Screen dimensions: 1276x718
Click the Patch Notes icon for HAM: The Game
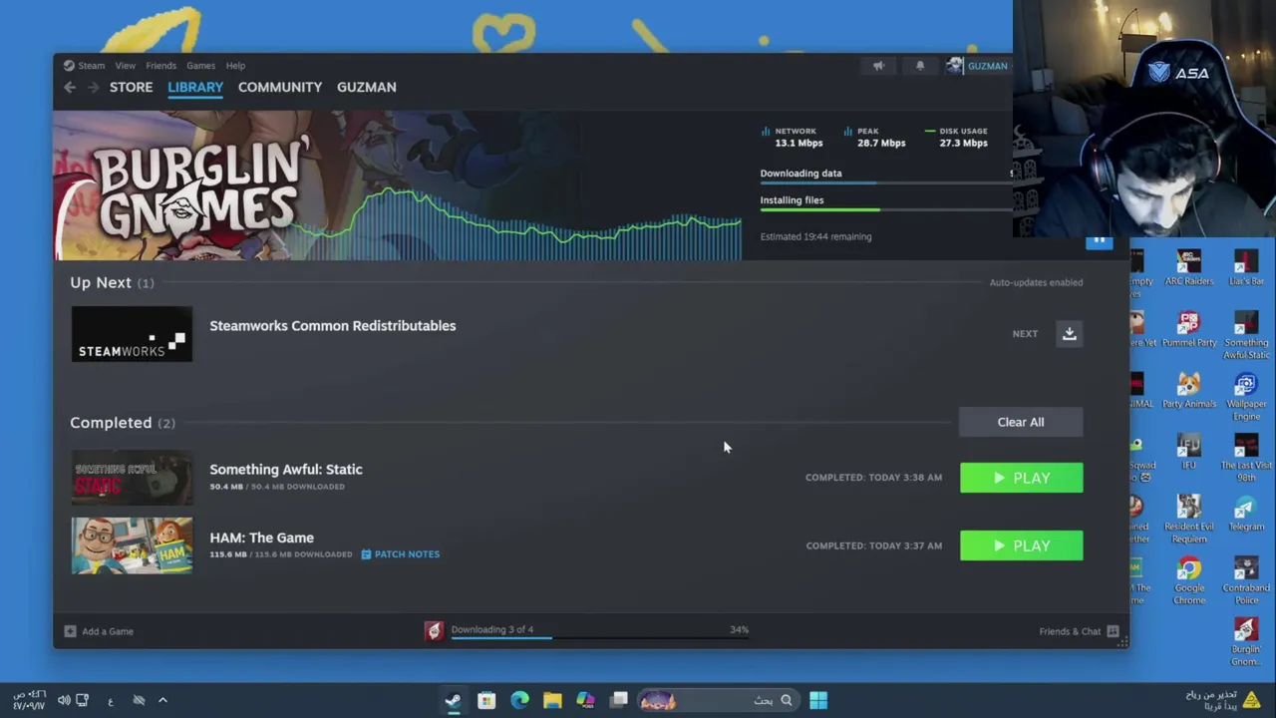pos(366,554)
